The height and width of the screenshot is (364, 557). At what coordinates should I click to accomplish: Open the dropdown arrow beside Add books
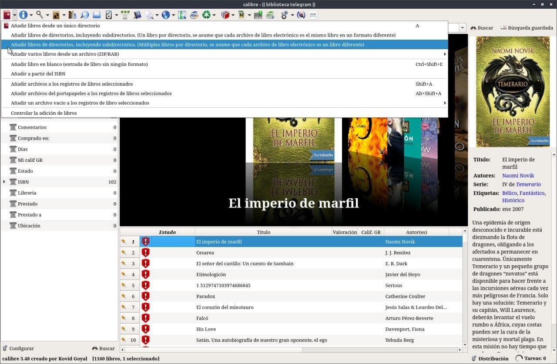coord(14,15)
